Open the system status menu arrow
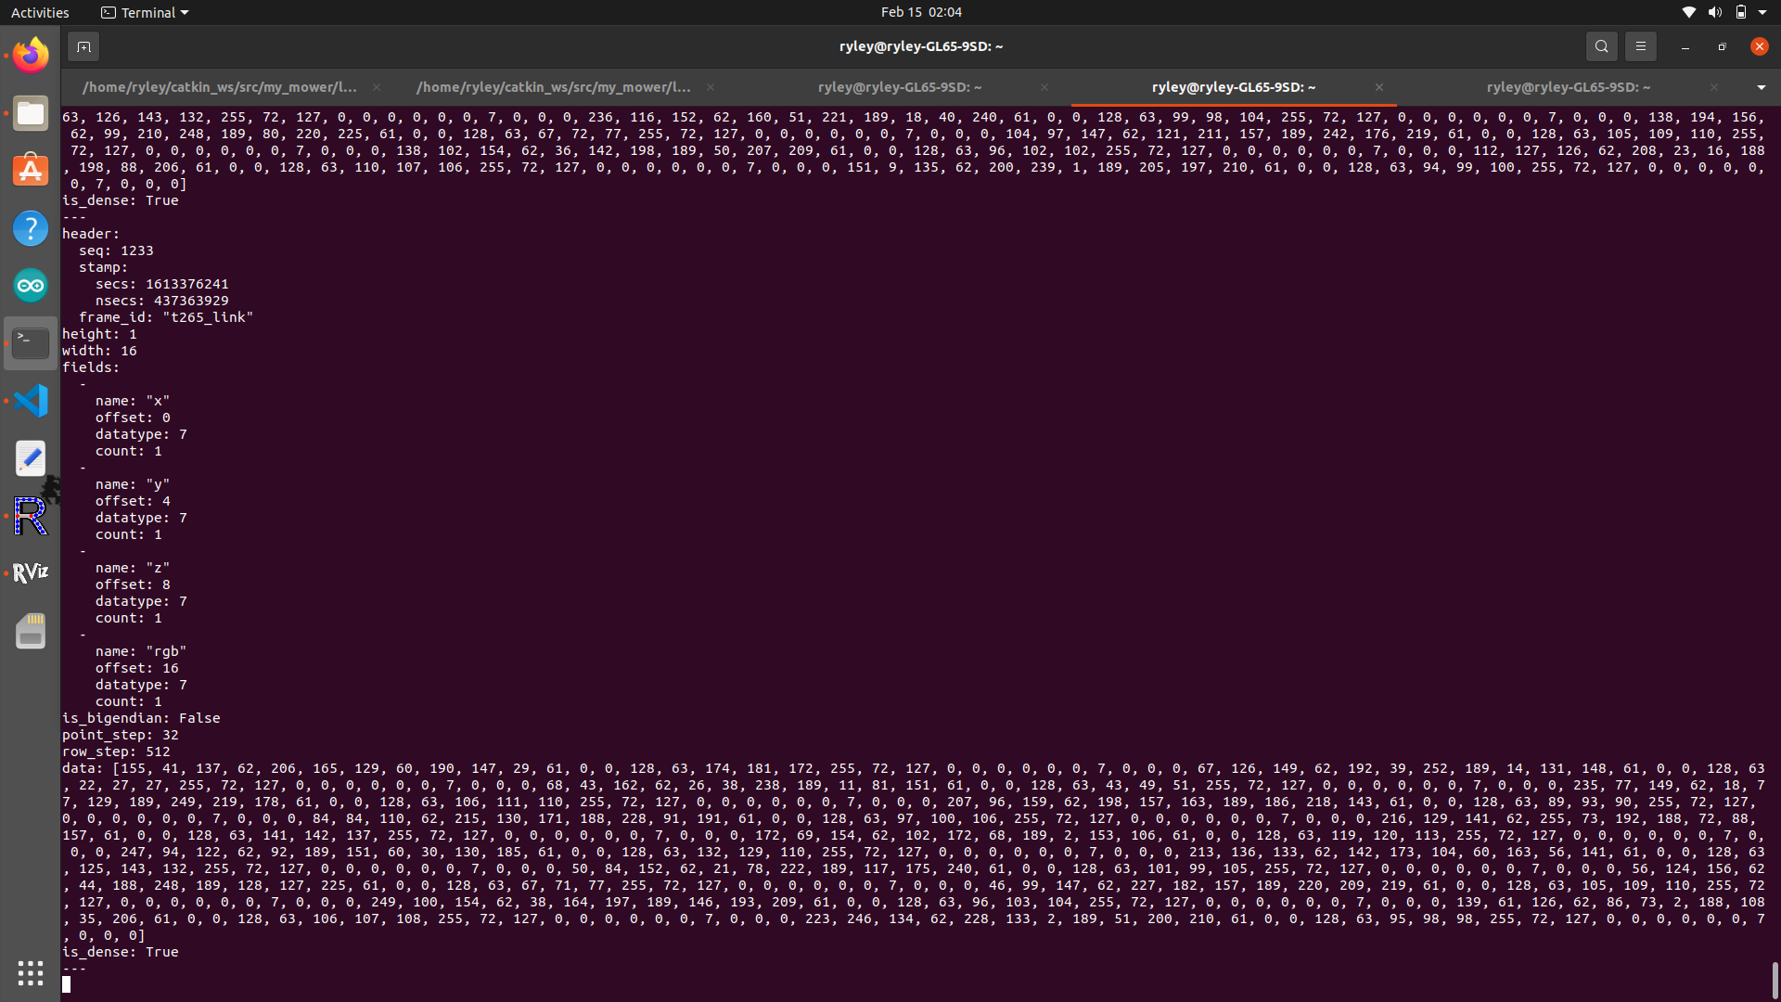The width and height of the screenshot is (1781, 1002). [x=1762, y=12]
